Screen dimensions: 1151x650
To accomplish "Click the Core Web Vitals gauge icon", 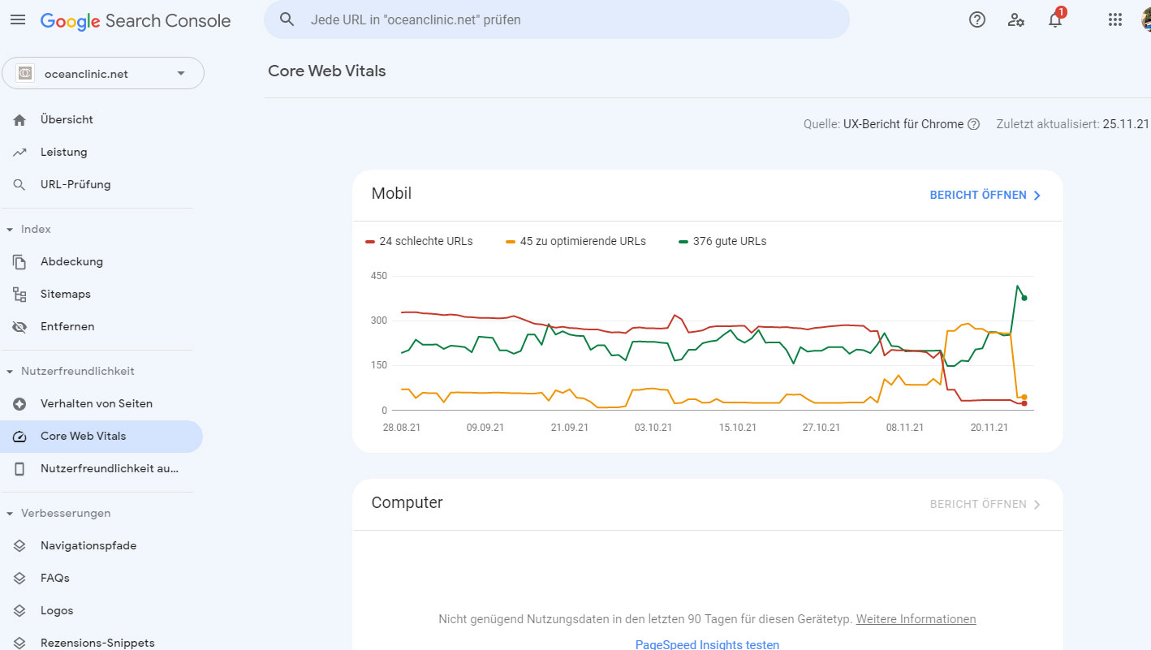I will (19, 436).
